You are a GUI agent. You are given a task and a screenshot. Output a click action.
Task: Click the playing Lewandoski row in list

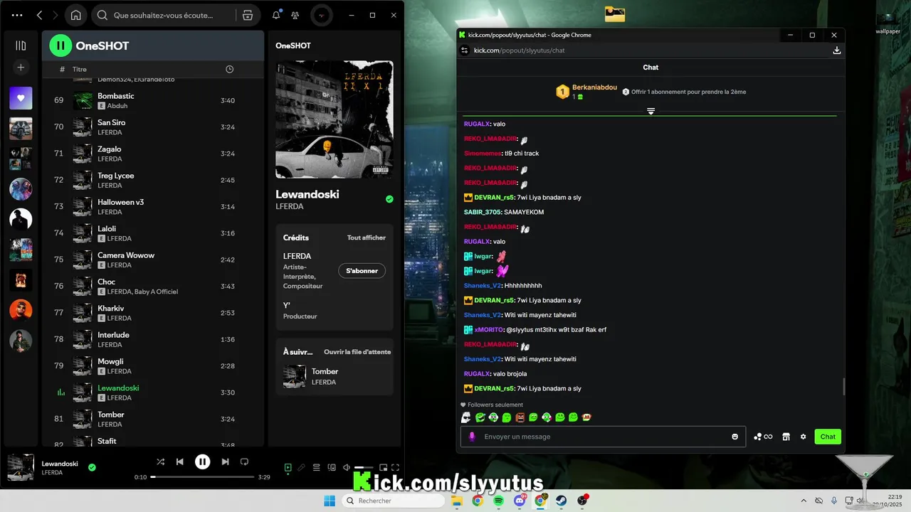point(153,393)
